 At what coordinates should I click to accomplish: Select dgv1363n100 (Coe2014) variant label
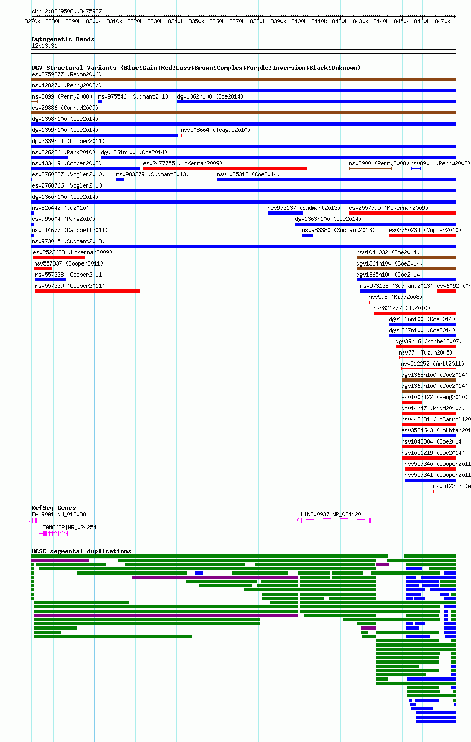click(329, 219)
